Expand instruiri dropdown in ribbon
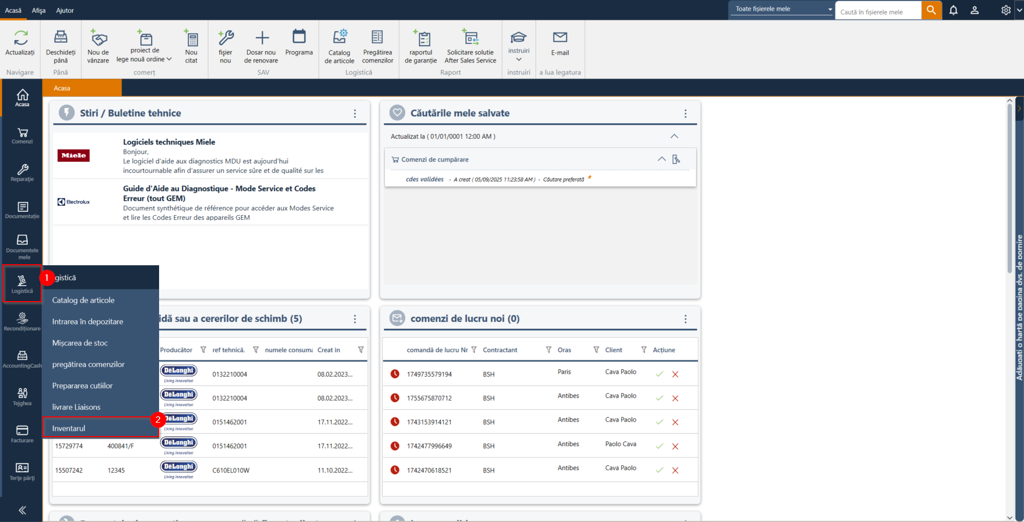The image size is (1024, 522). tap(519, 59)
